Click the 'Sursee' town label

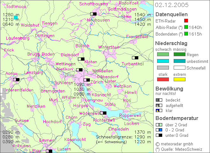coord(22,120)
